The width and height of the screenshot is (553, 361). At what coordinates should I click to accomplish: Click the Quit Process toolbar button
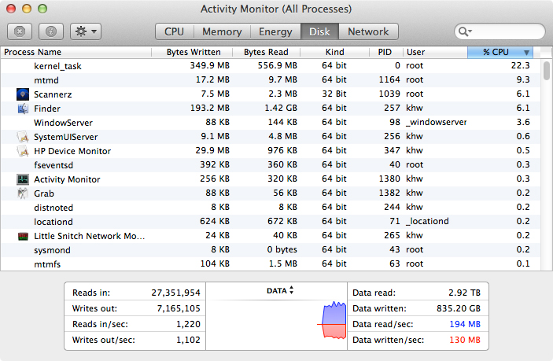pyautogui.click(x=20, y=31)
